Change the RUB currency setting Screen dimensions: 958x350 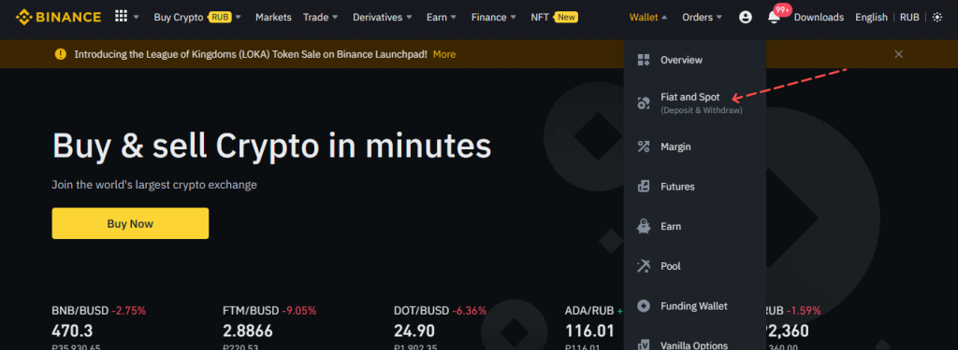pos(909,17)
